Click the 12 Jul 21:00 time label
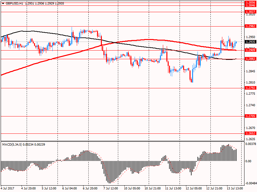 214,188
